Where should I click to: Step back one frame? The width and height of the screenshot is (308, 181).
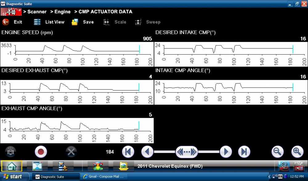tap(147, 152)
